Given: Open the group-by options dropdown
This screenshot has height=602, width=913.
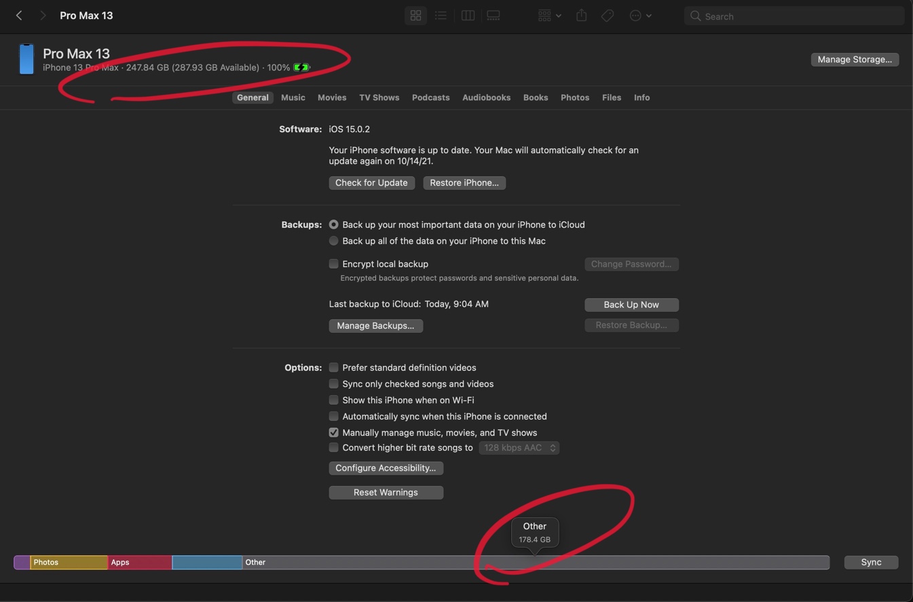Looking at the screenshot, I should click(x=549, y=16).
